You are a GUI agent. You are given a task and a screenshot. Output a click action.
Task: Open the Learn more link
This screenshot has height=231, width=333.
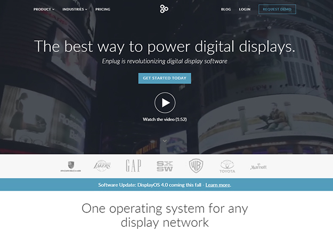(217, 185)
